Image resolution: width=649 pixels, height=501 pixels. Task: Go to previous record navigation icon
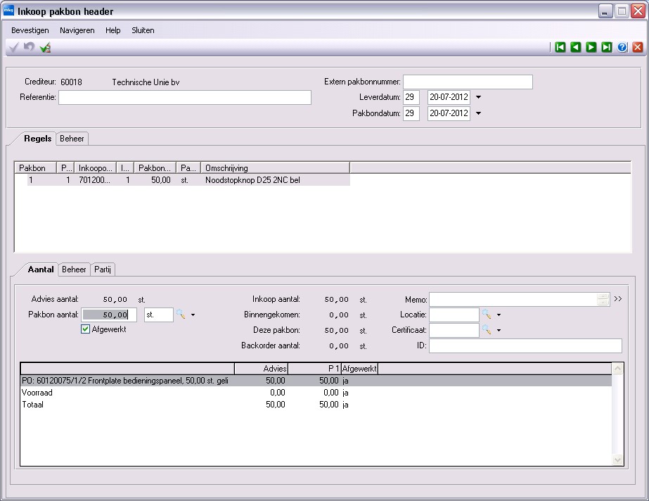tap(576, 47)
